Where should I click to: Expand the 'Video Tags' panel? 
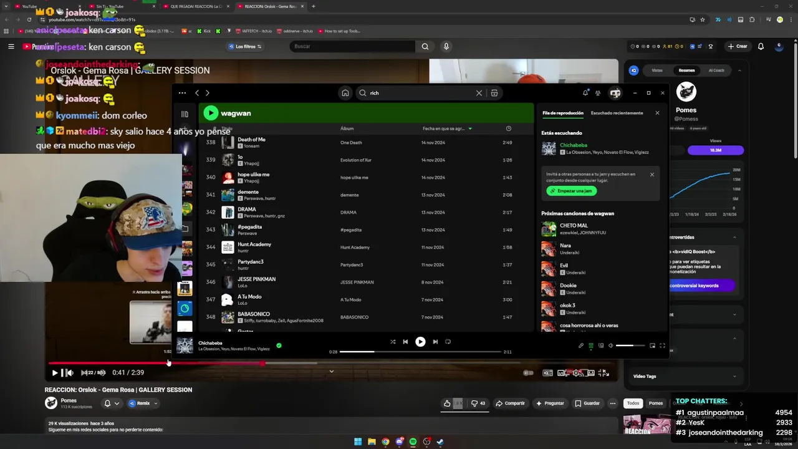point(686,376)
